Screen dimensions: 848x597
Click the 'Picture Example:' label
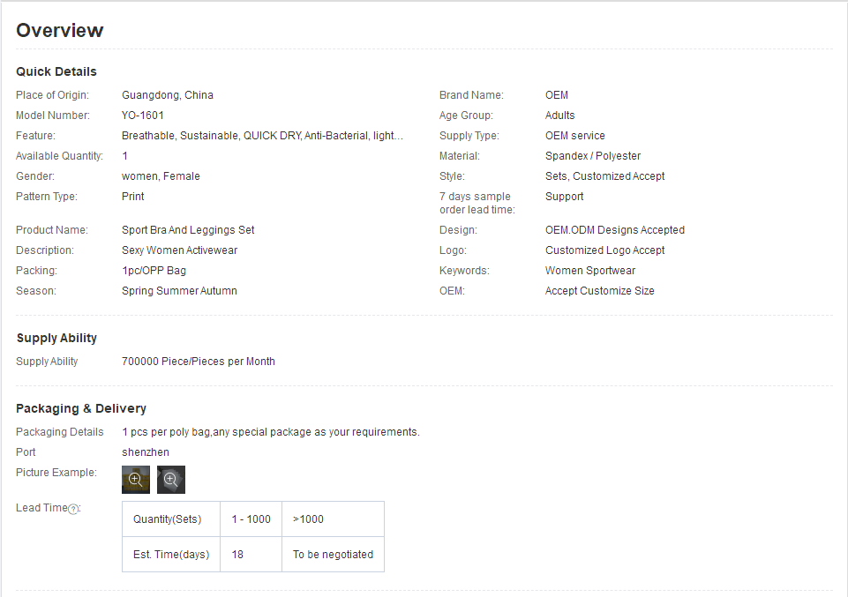(x=56, y=472)
